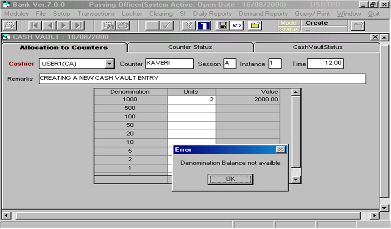Go to last record navigation button
Screen dimensions: 391x229
pos(77,26)
